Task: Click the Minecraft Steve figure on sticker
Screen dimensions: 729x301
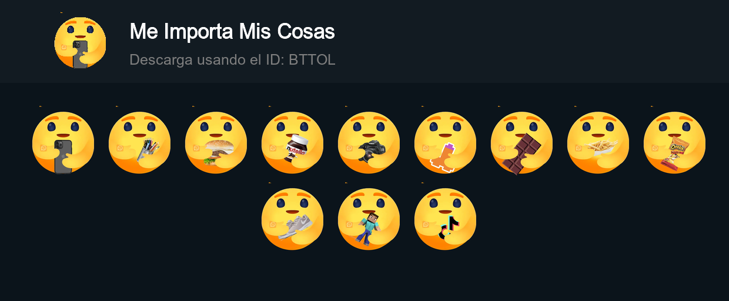Action: (x=369, y=229)
